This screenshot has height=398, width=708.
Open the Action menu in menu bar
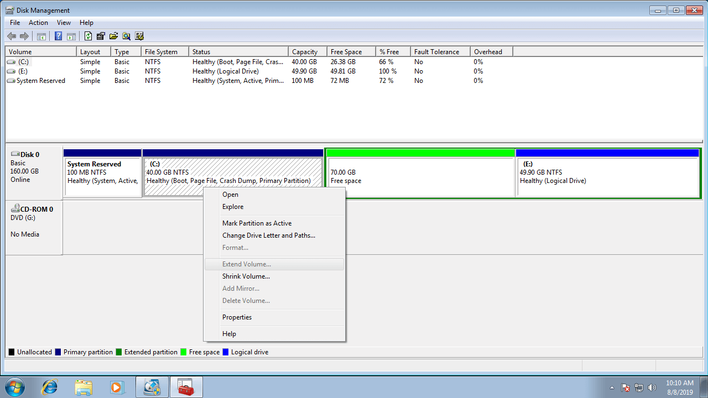38,23
